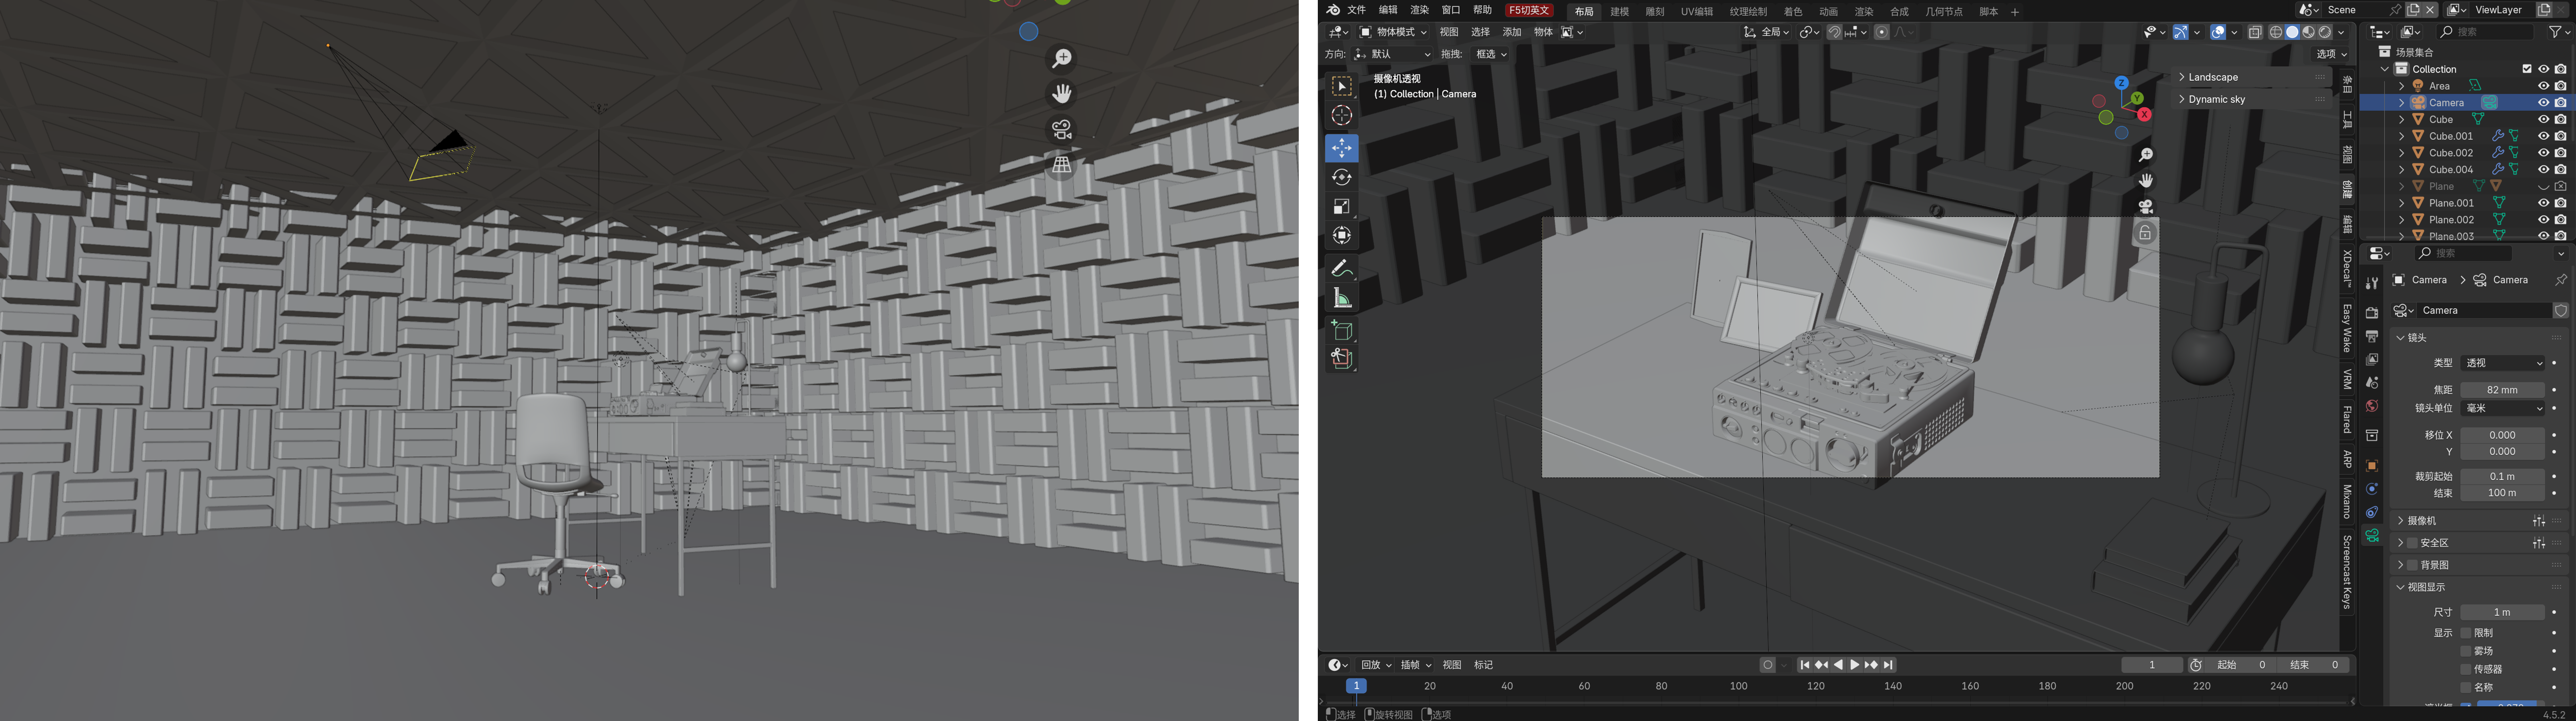Viewport: 2576px width, 721px height.
Task: Switch to the 建模 workspace tab
Action: [x=1619, y=11]
